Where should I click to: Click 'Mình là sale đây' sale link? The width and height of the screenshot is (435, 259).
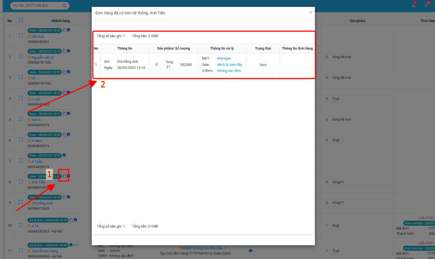coord(229,65)
